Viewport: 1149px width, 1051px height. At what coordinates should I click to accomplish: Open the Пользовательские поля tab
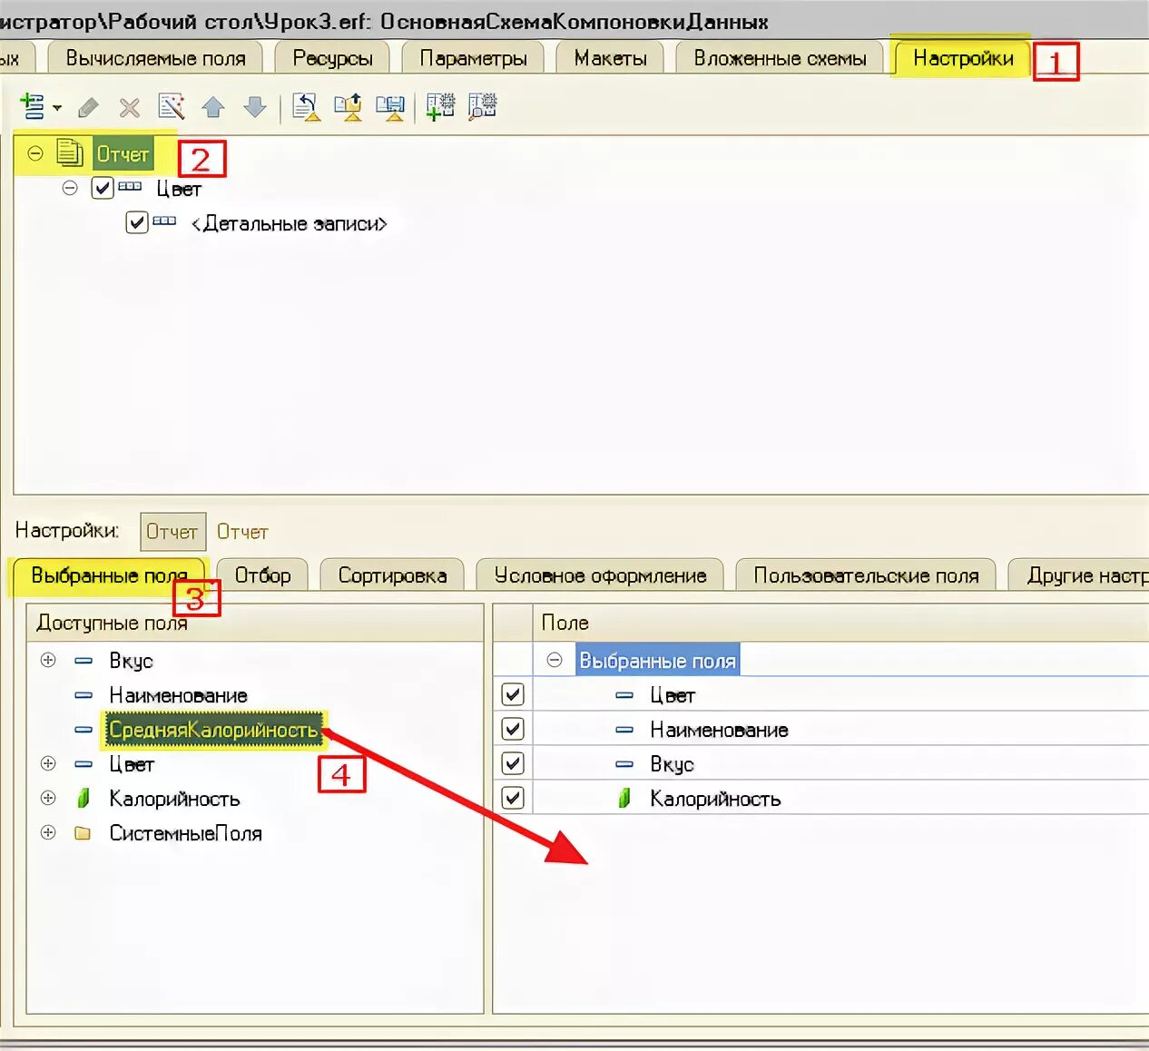[866, 575]
